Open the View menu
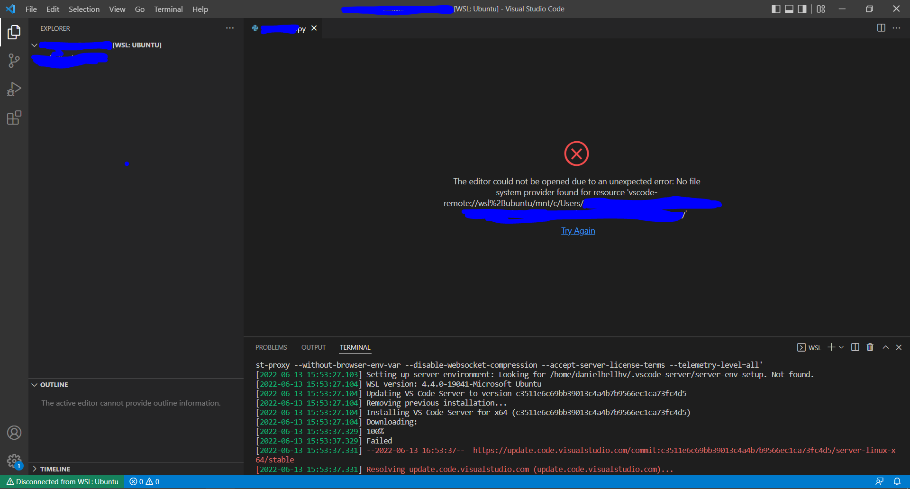This screenshot has height=489, width=910. [x=117, y=9]
